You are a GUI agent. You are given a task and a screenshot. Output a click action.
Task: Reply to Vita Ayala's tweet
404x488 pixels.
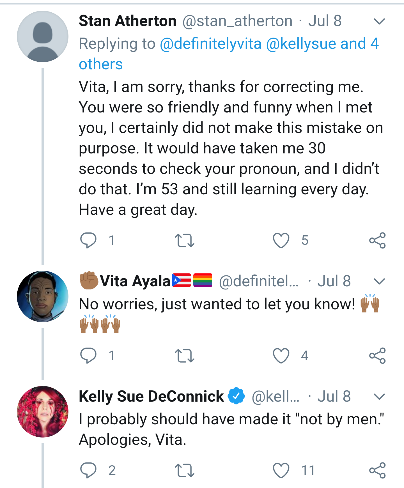(x=88, y=356)
